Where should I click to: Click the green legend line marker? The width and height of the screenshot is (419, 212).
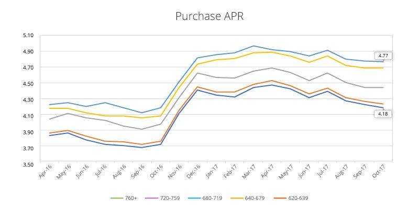pos(116,198)
